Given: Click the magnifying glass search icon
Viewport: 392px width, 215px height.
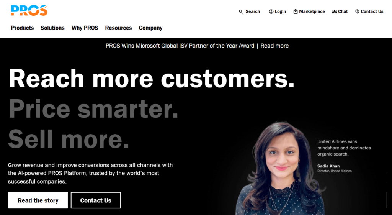Looking at the screenshot, I should tap(241, 11).
